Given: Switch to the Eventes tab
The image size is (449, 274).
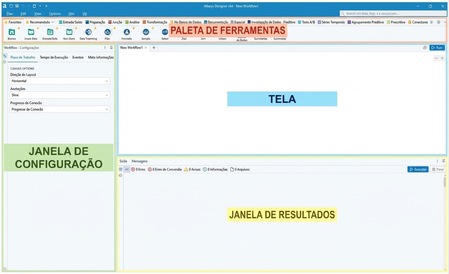Looking at the screenshot, I should [78, 57].
